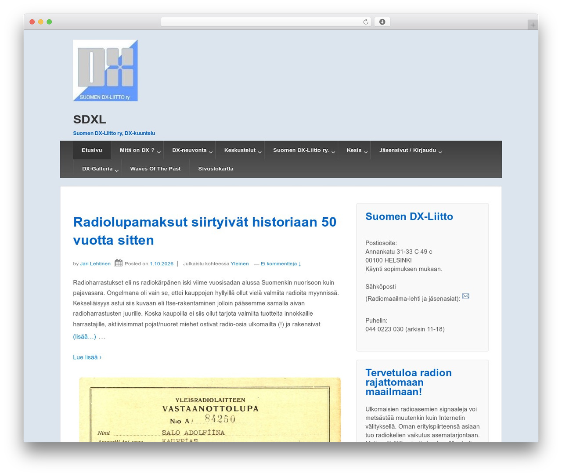The width and height of the screenshot is (562, 476).
Task: Click the Lue lisää › link
Action: 87,357
